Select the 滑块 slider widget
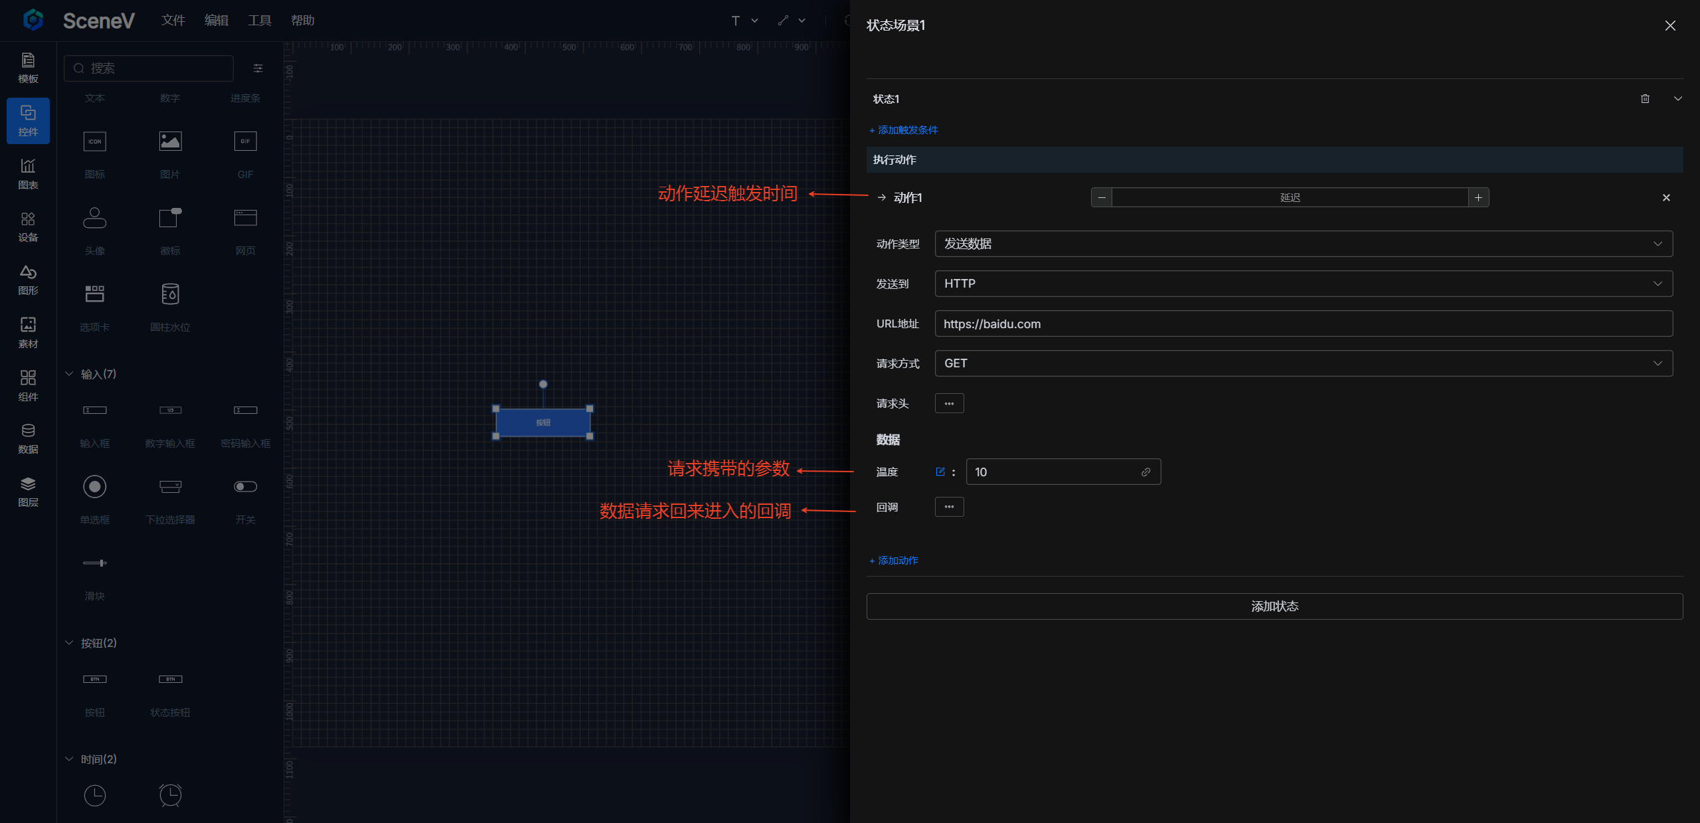 [x=94, y=563]
